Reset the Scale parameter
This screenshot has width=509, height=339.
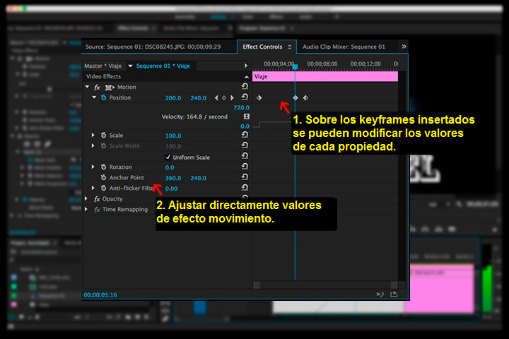pos(245,135)
